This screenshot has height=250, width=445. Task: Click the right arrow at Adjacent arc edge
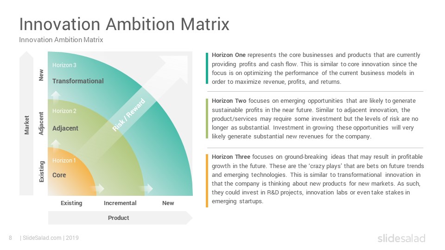pyautogui.click(x=147, y=188)
